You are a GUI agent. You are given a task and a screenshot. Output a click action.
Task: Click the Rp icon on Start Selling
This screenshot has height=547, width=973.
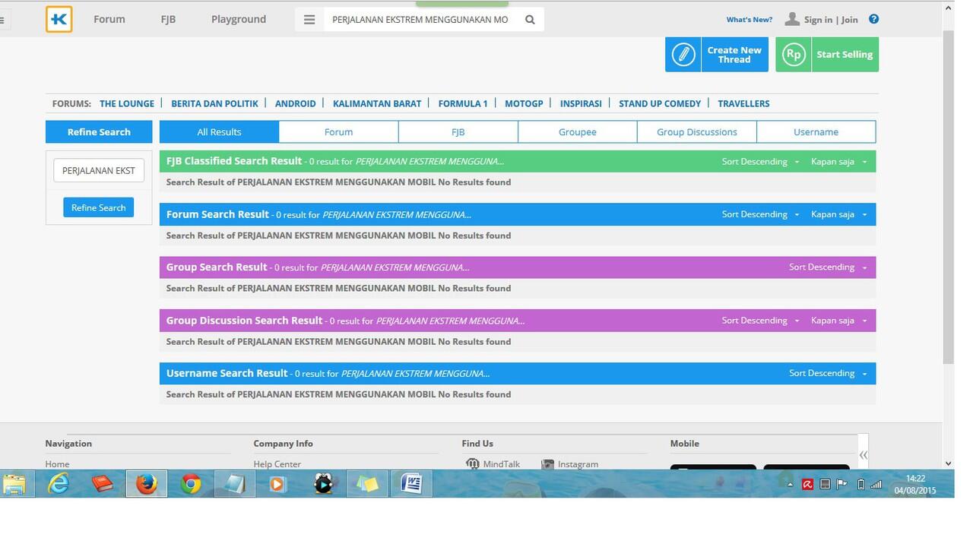tap(794, 55)
